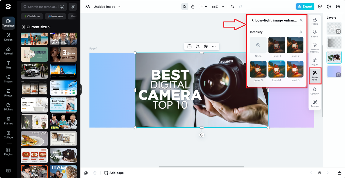Select the New Year category chip
The height and width of the screenshot is (178, 345).
[x=55, y=16]
